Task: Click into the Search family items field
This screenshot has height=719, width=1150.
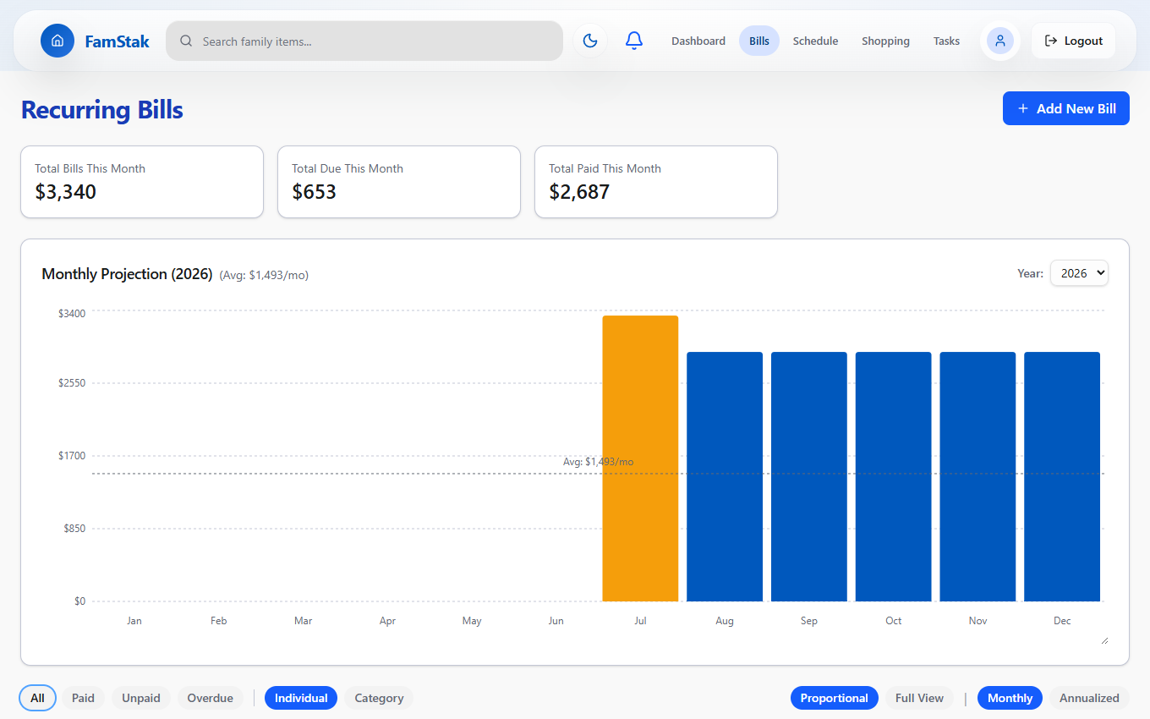Action: click(x=364, y=41)
